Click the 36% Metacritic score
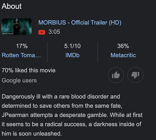The width and height of the screenshot is (156, 140). point(123,46)
